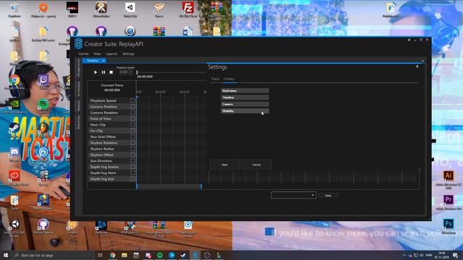463x260 pixels.
Task: Pin the Settings panel with the pin icon
Action: 417,66
